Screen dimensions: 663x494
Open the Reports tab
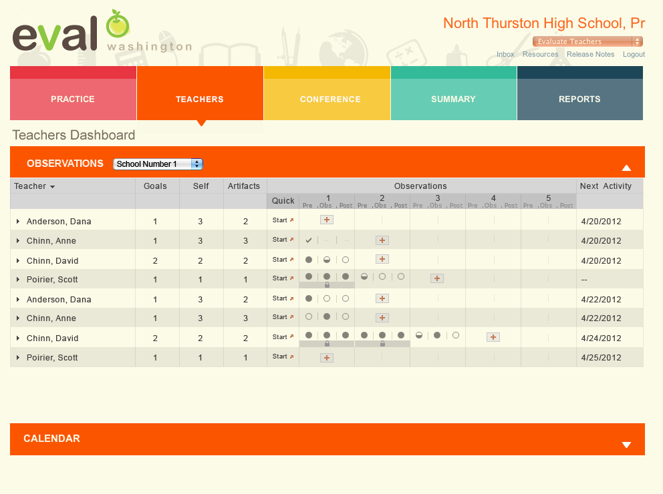pyautogui.click(x=579, y=99)
